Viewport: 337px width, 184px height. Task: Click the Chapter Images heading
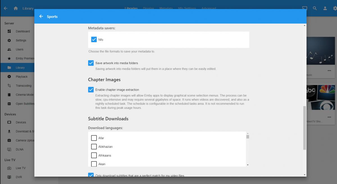pyautogui.click(x=104, y=80)
